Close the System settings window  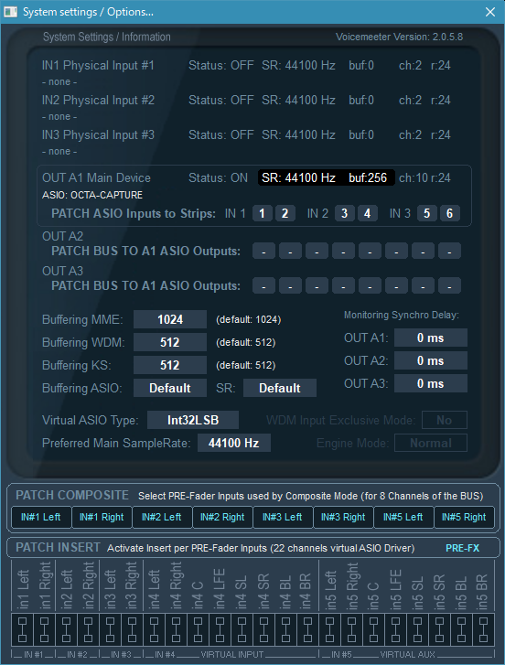click(490, 12)
